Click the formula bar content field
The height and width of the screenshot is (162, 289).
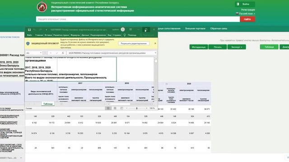coord(111,53)
